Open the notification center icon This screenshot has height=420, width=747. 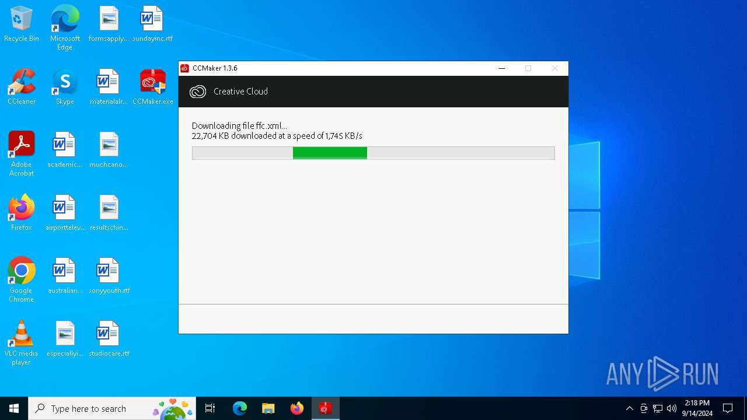728,408
